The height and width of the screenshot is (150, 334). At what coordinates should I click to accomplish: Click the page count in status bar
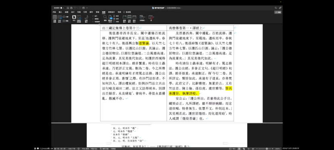coord(60,149)
